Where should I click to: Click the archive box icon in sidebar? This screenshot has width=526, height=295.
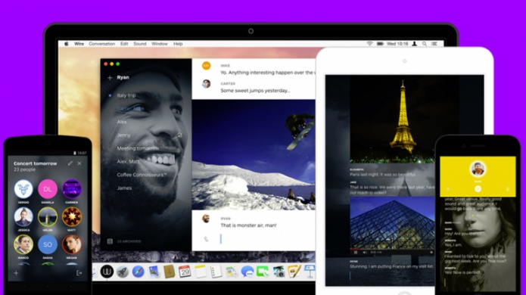point(110,241)
